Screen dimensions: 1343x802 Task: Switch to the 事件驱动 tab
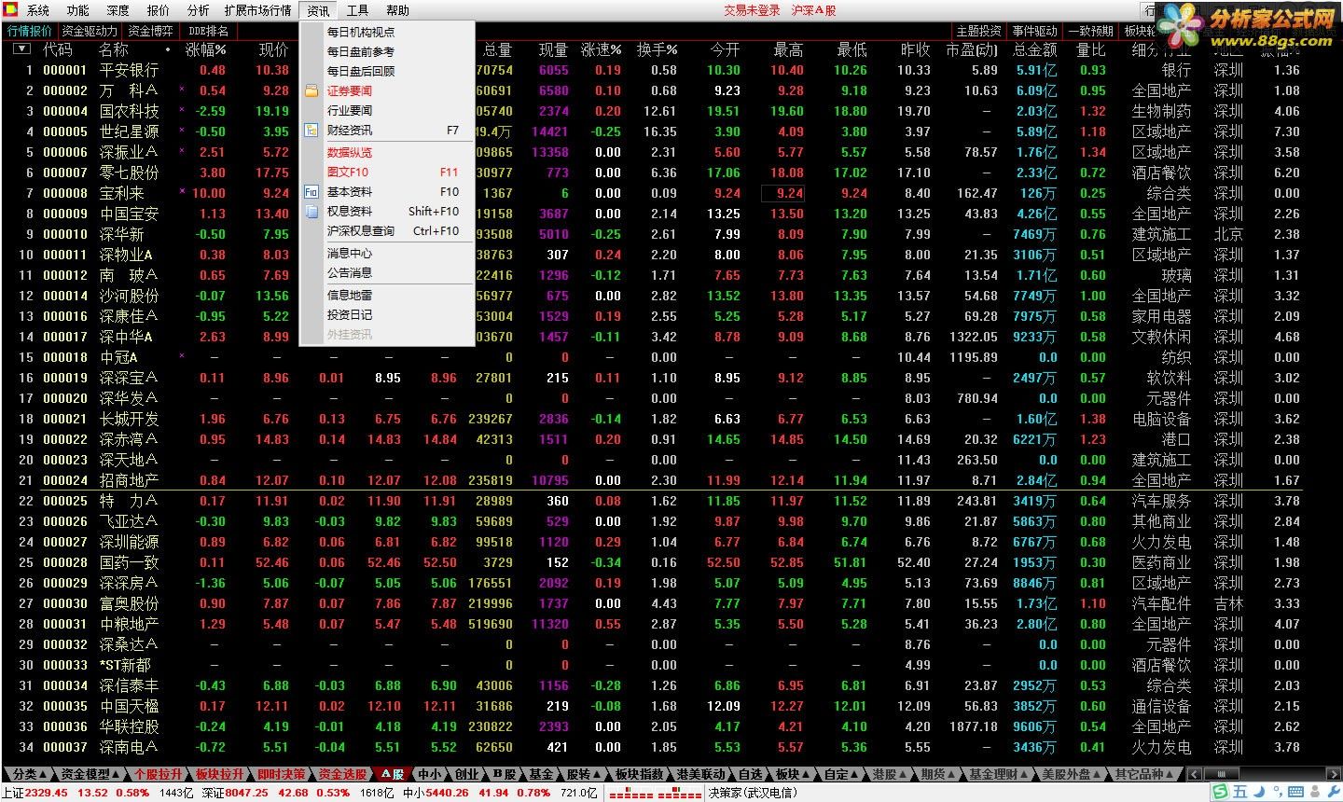point(1035,31)
